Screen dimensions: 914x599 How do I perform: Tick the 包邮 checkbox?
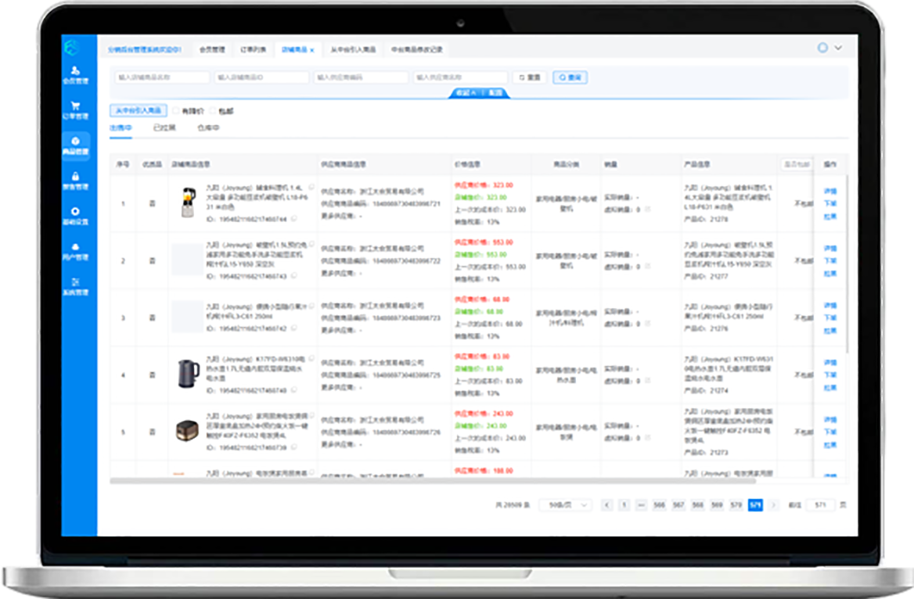[211, 111]
